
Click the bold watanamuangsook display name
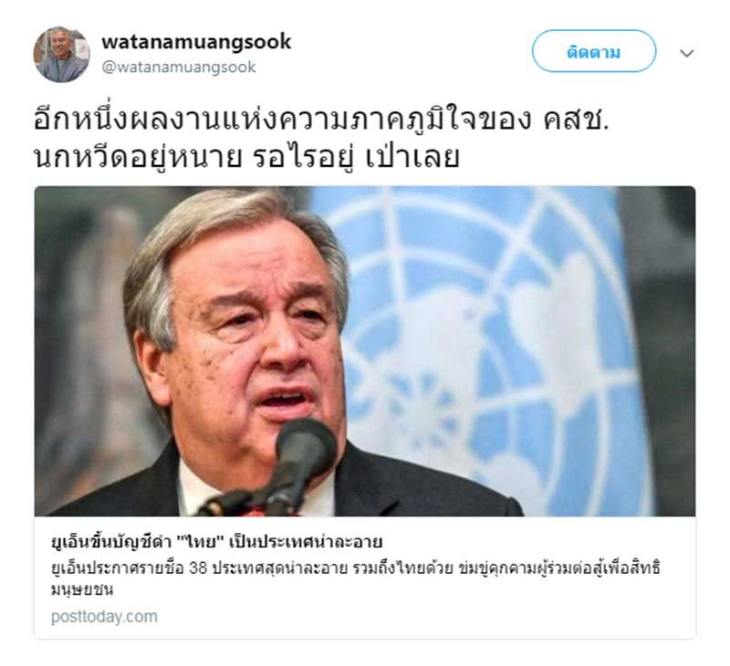[196, 42]
